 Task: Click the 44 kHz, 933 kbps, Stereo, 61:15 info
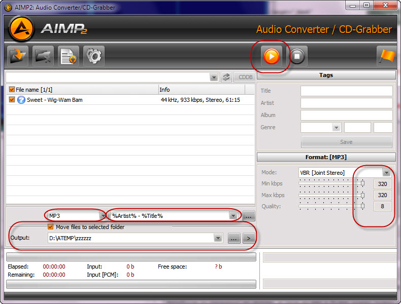[200, 100]
